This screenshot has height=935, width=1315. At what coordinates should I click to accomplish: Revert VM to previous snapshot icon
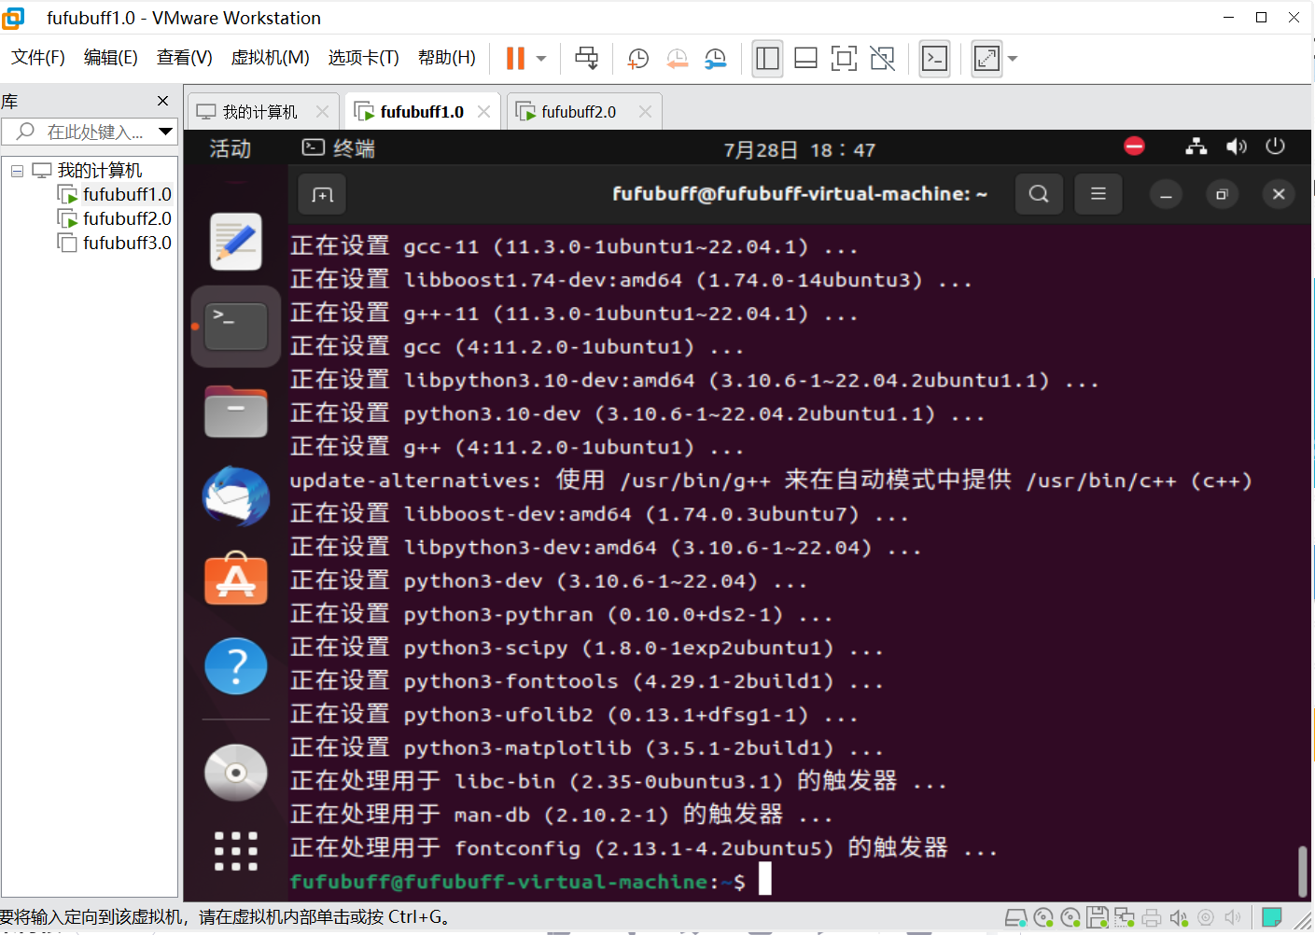678,59
